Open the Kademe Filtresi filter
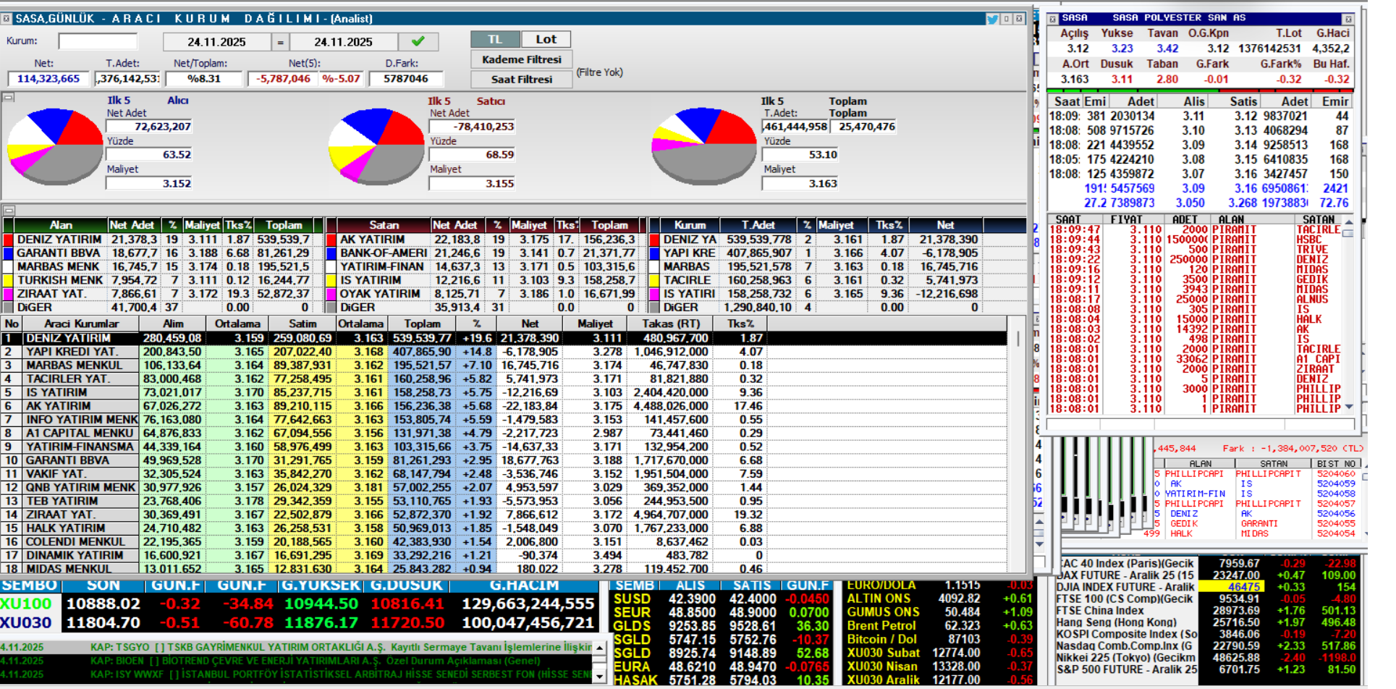The image size is (1396, 689). click(521, 59)
